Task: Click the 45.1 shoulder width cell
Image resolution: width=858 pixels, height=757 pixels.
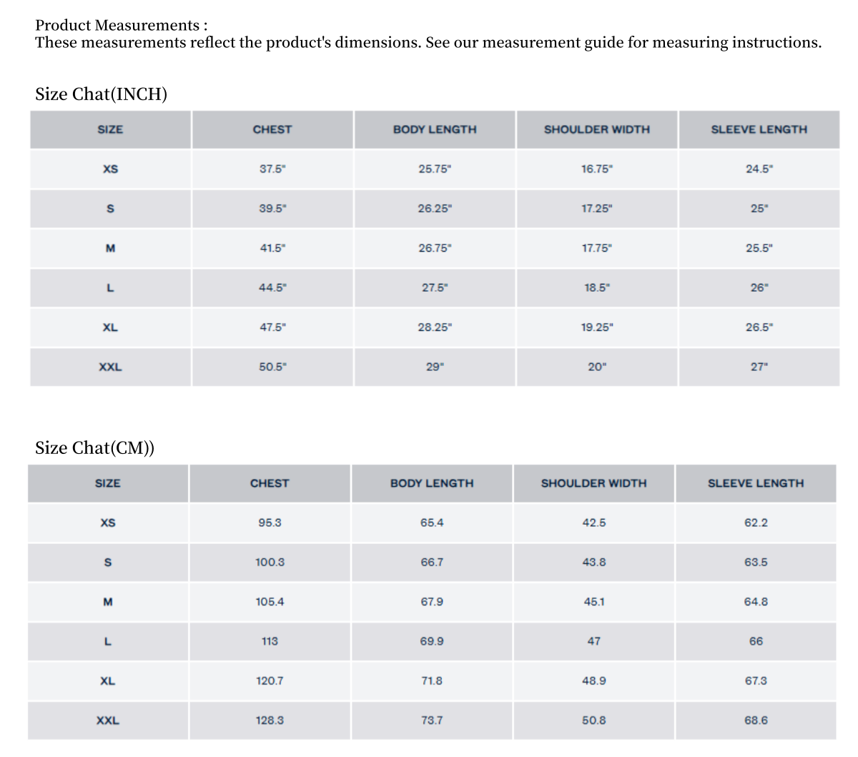Action: tap(594, 602)
